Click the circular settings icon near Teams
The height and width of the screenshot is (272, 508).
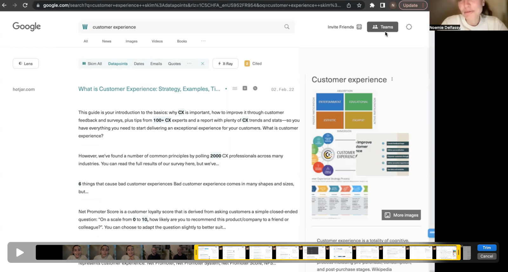pos(409,27)
